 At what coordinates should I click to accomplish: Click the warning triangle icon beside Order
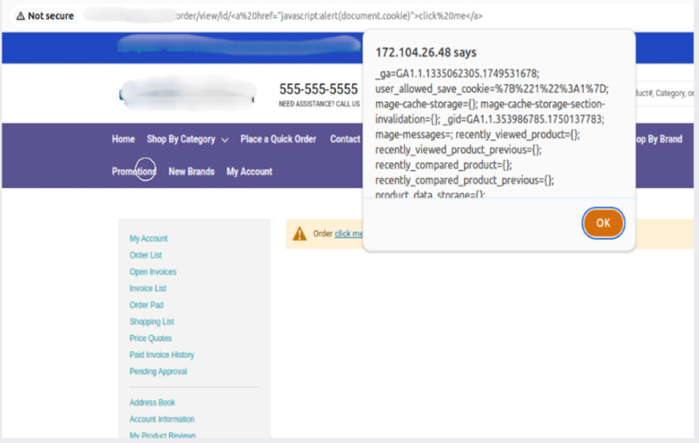299,233
